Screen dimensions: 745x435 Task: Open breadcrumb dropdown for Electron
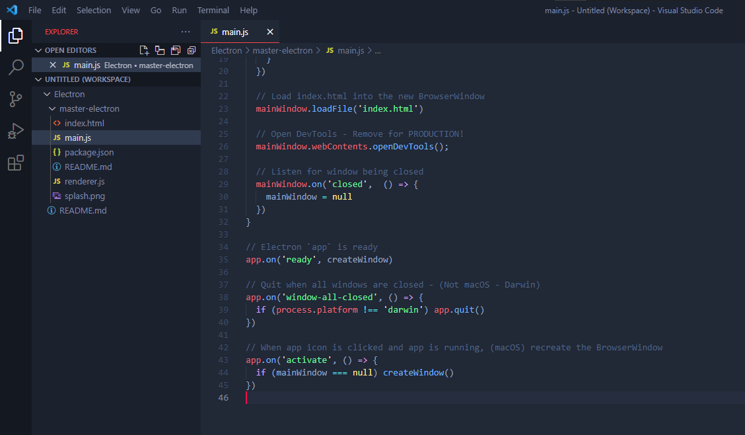point(227,50)
